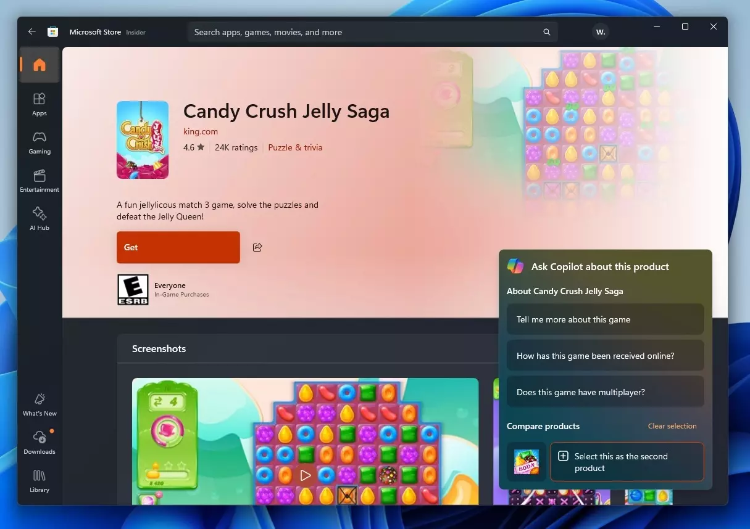This screenshot has height=529, width=750.
Task: View the 24K ratings
Action: point(236,147)
